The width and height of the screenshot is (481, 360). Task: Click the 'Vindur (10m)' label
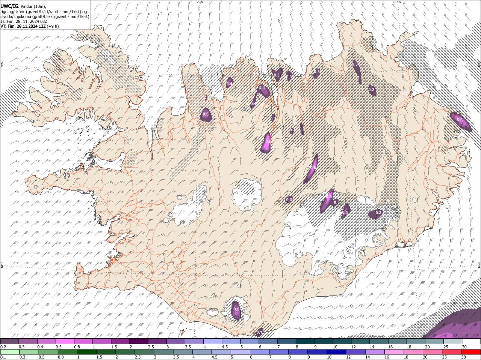[33, 6]
